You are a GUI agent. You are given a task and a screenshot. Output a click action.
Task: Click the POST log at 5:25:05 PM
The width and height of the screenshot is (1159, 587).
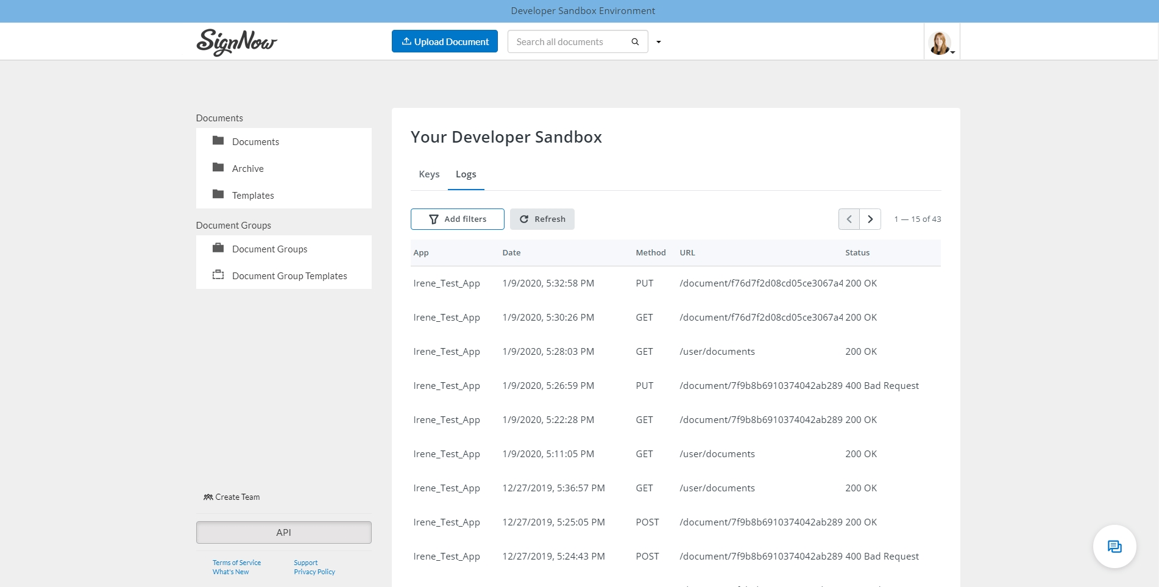click(x=676, y=522)
